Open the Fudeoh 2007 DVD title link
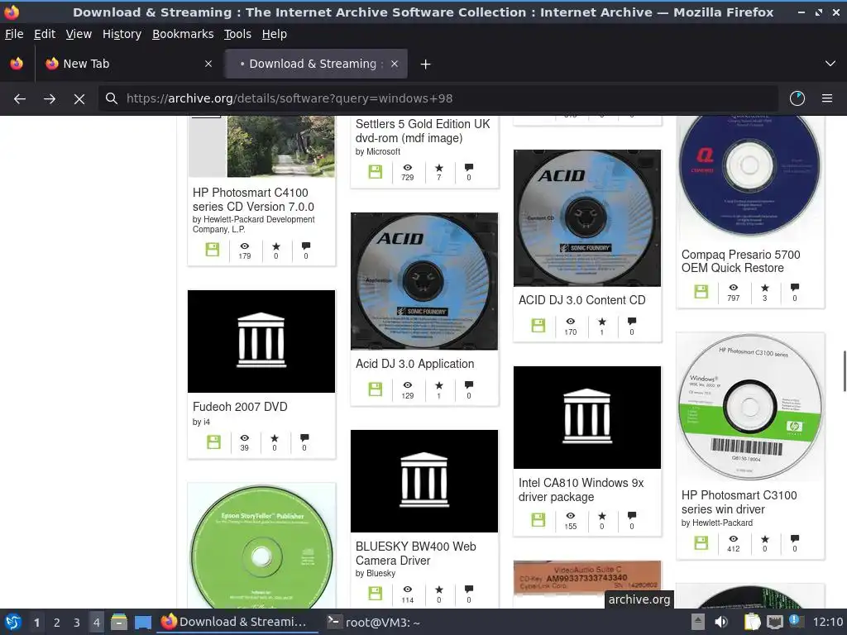The width and height of the screenshot is (847, 635). (240, 407)
